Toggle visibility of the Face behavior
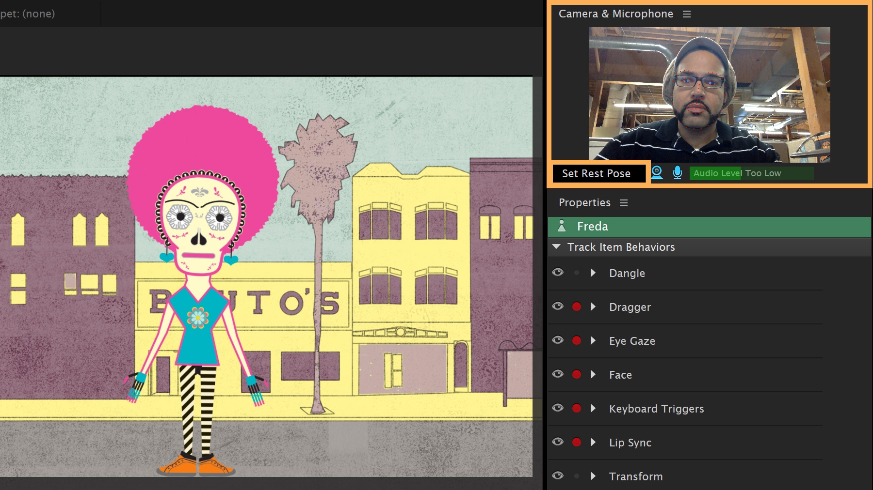The width and height of the screenshot is (873, 490). (x=558, y=374)
